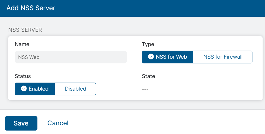Click the Add NSS Server title
This screenshot has width=265, height=134.
tap(31, 8)
